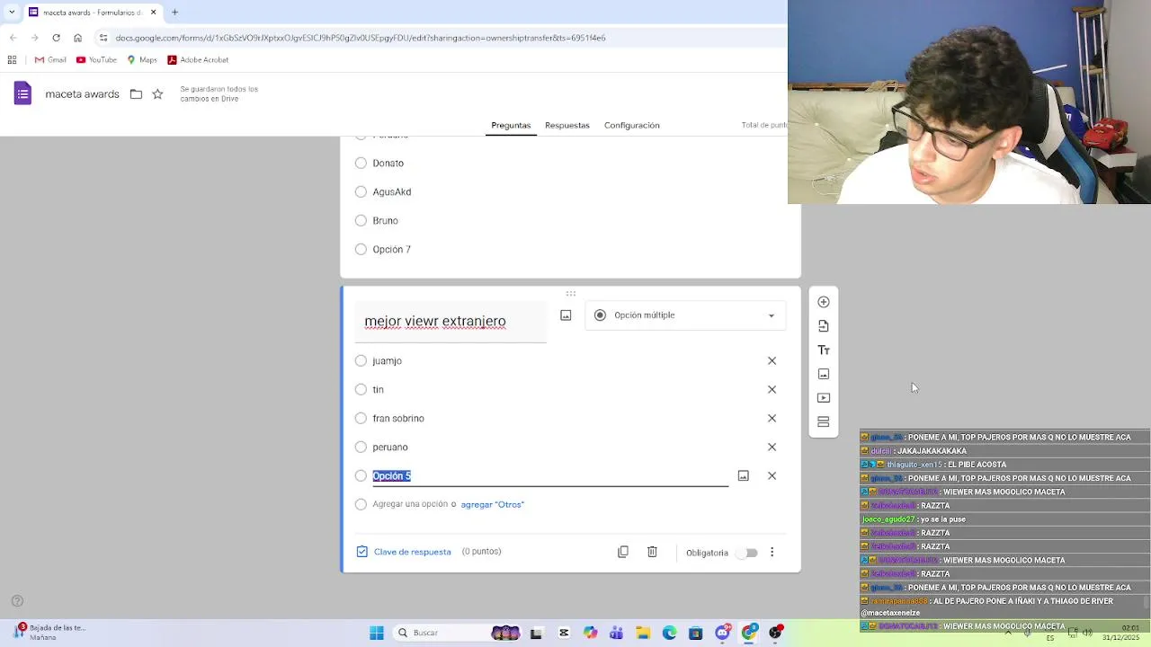Remove the tin option
Image resolution: width=1151 pixels, height=647 pixels.
point(772,390)
